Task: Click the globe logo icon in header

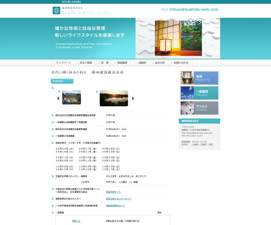Action: coord(56,10)
